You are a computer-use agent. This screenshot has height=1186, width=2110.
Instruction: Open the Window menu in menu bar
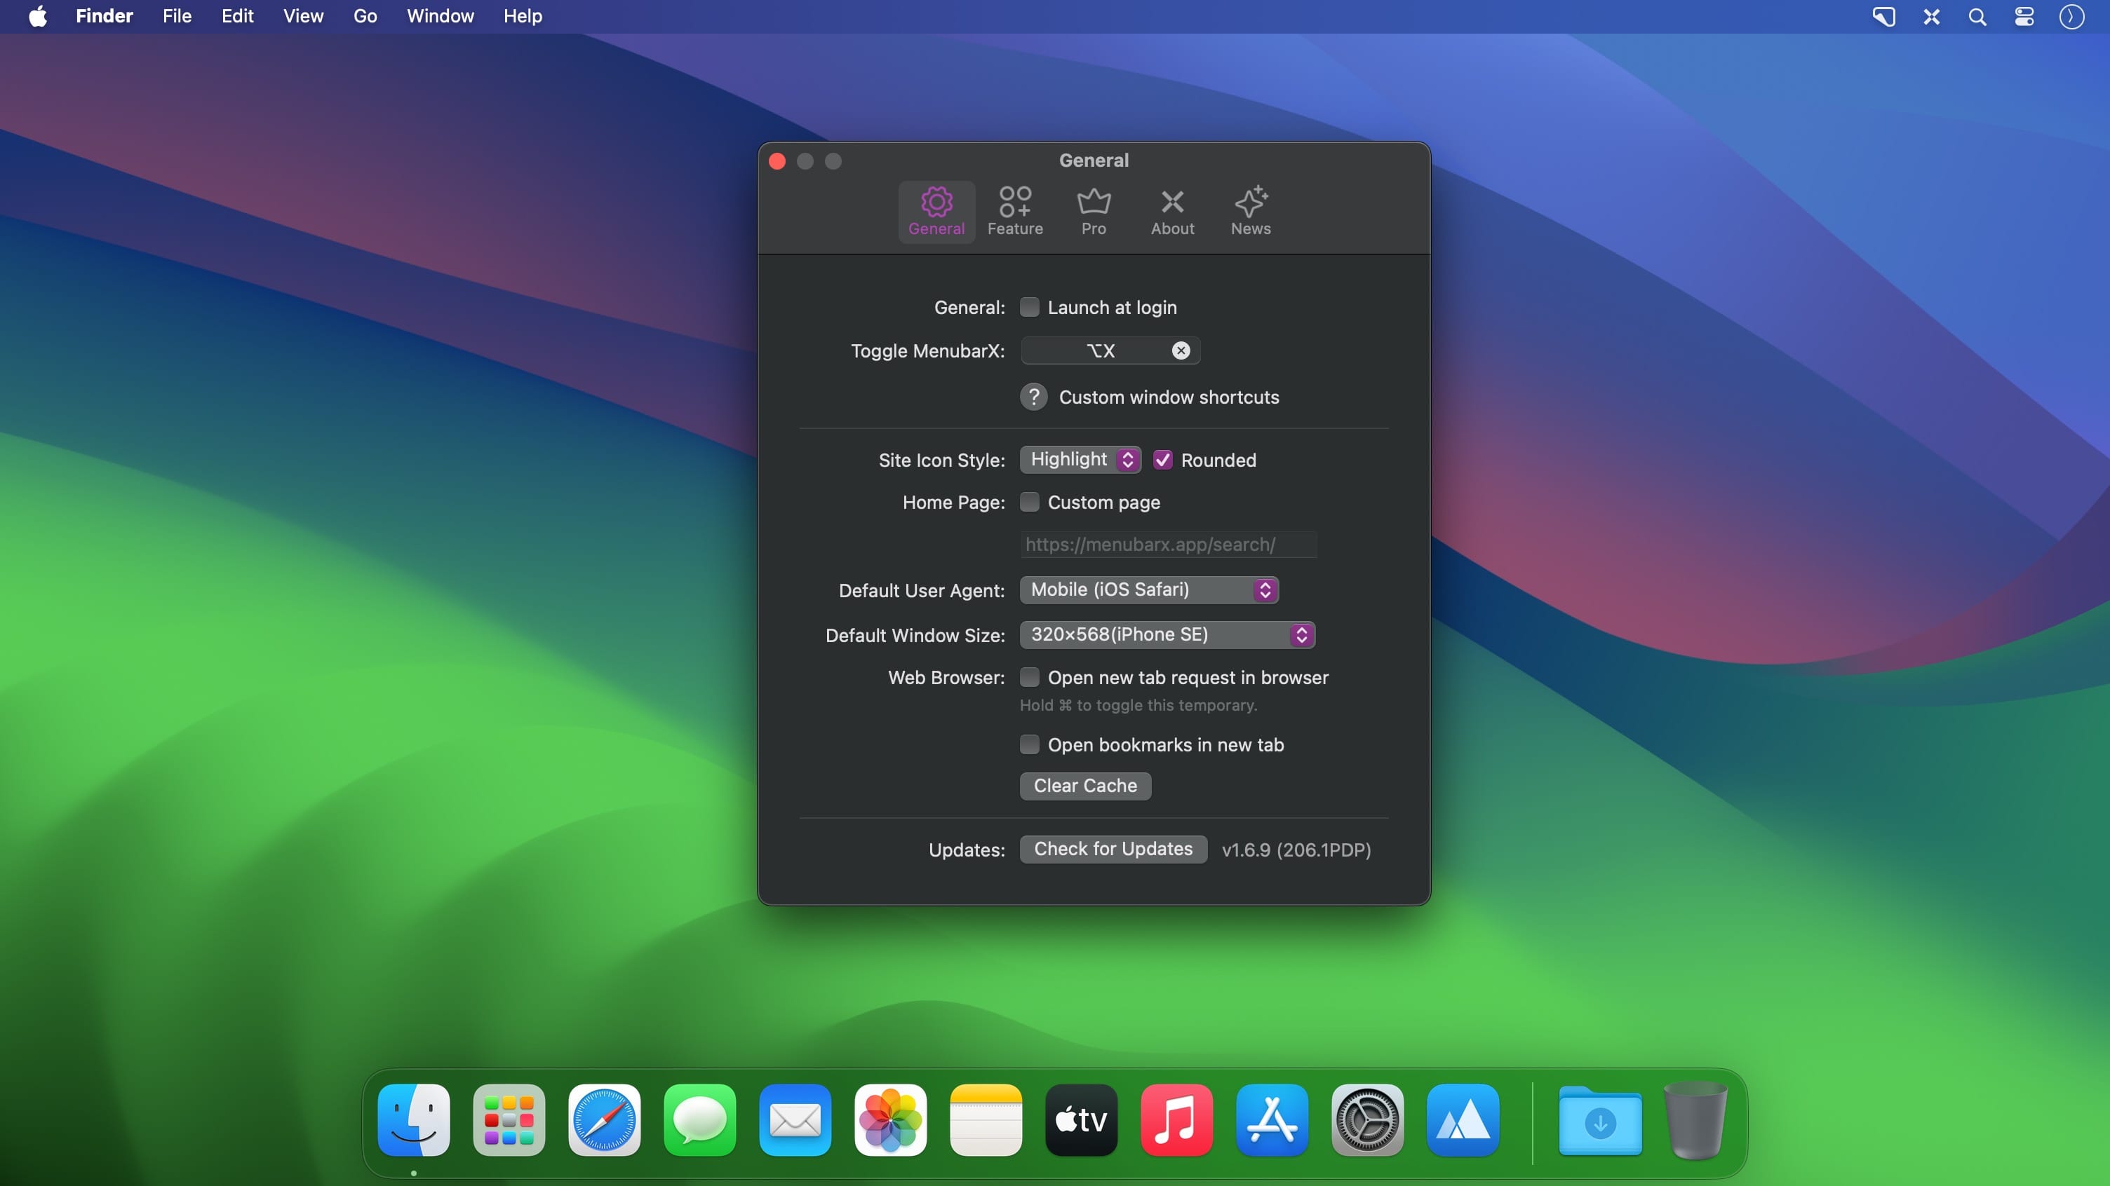(440, 16)
